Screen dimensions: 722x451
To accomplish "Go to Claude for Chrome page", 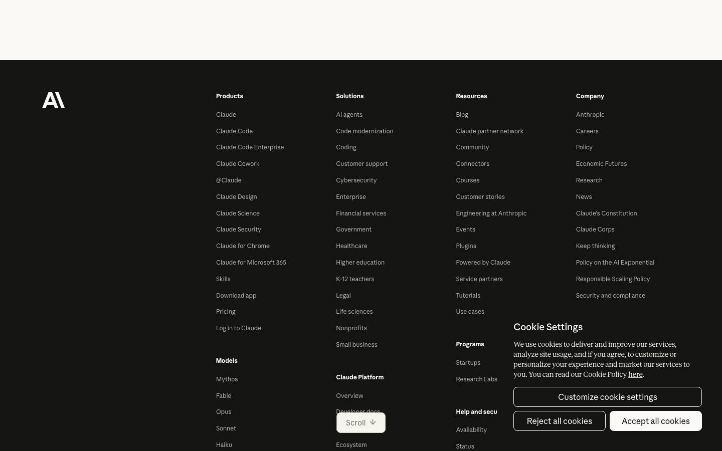I will [x=243, y=246].
